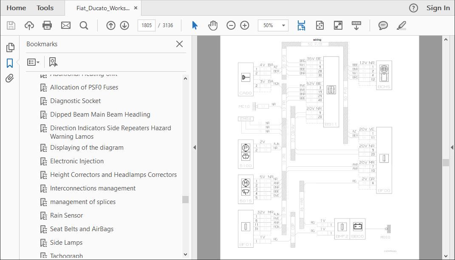Click the page number field showing 1805
Image resolution: width=455 pixels, height=260 pixels.
point(147,25)
